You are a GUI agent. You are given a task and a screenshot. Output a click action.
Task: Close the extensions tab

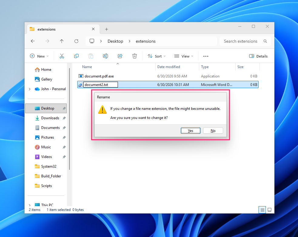tap(93, 29)
